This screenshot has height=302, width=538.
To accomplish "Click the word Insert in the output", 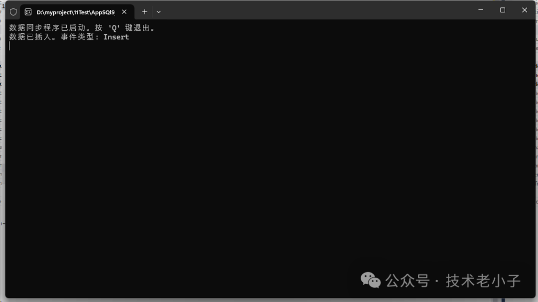I will point(116,37).
